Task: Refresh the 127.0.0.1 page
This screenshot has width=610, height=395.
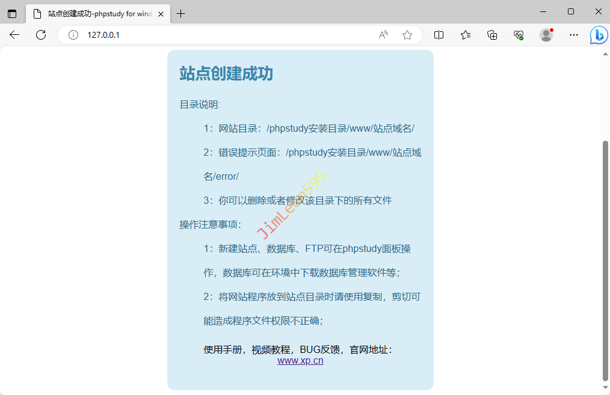Action: (41, 35)
